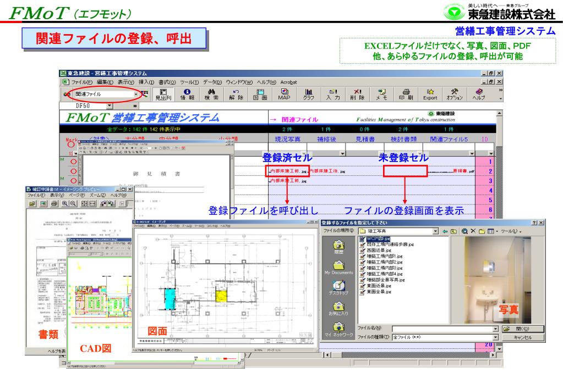Open the お気に入り favorites shortcut
The width and height of the screenshot is (563, 389).
[x=338, y=309]
